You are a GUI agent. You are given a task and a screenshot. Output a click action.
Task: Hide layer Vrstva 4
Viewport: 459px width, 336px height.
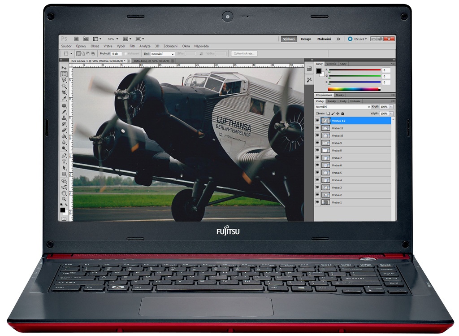pyautogui.click(x=317, y=180)
